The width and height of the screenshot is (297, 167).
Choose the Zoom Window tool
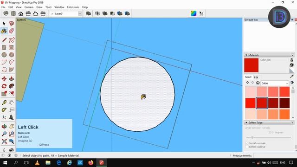click(x=12, y=134)
